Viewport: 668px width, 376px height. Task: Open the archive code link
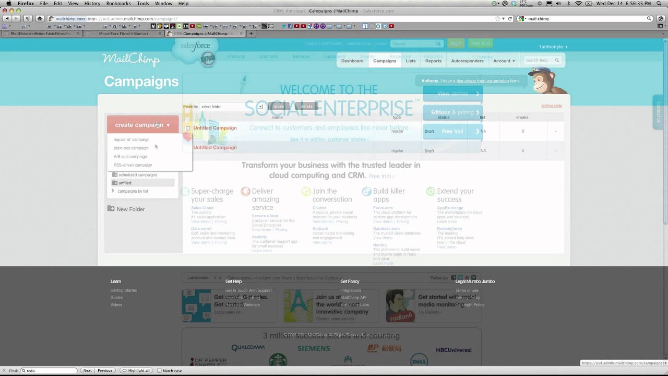552,105
